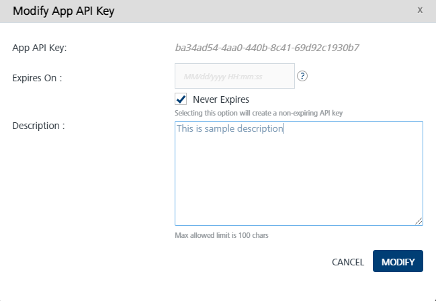Place cursor in 'This is sample description' text

[230, 128]
